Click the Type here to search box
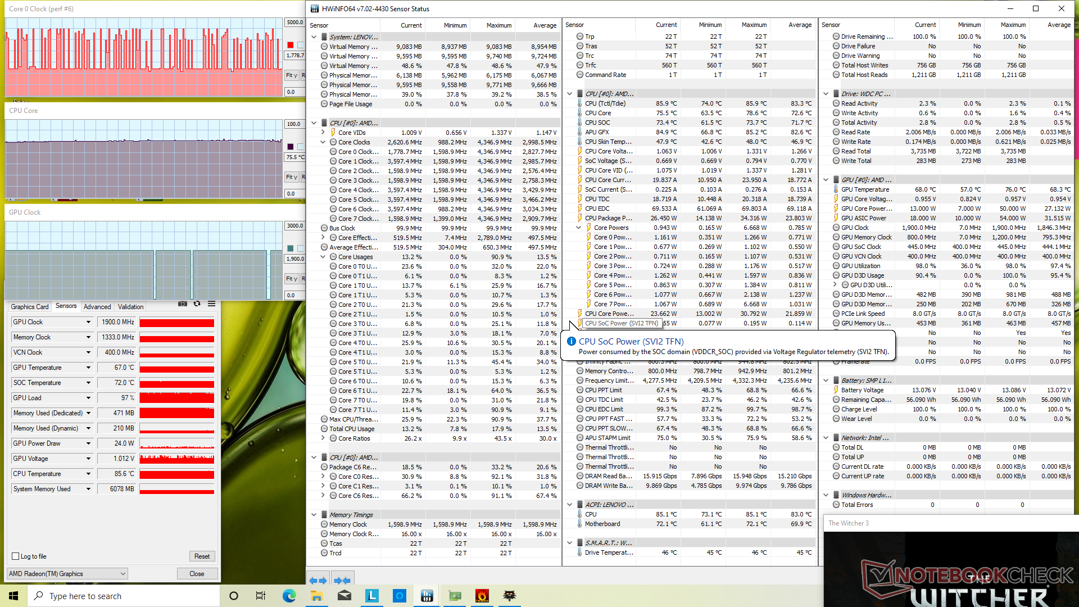 click(124, 596)
